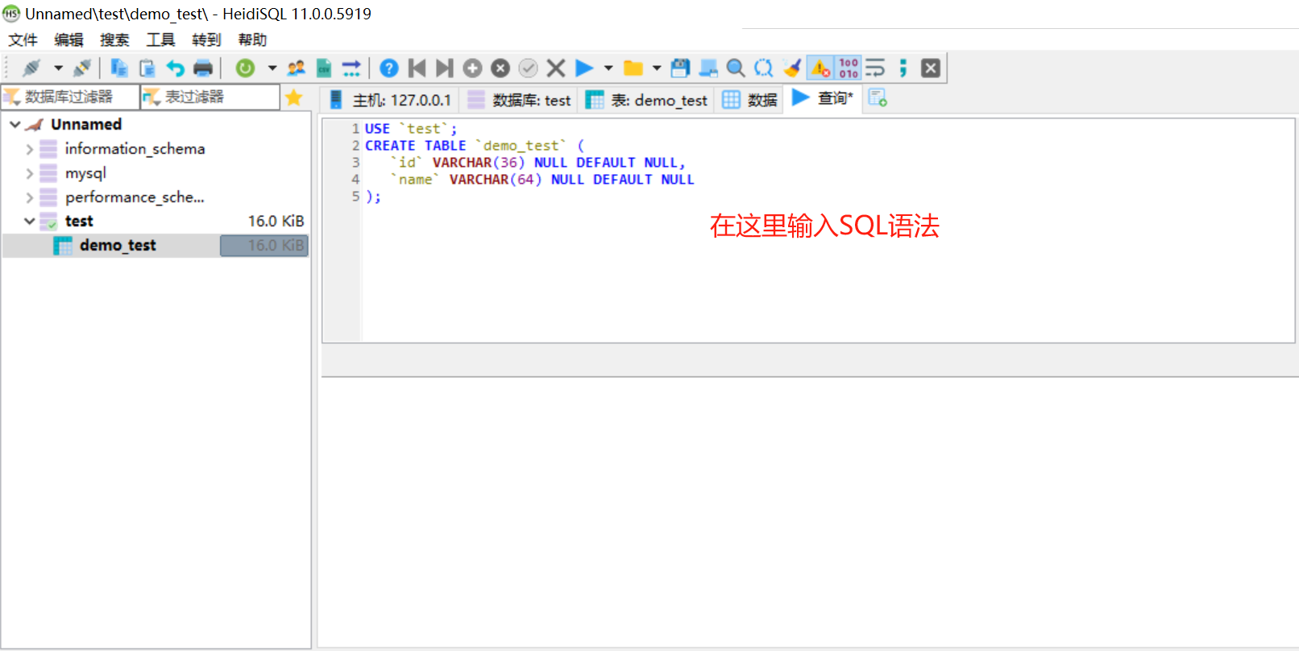The height and width of the screenshot is (651, 1299).
Task: Switch to the 表: demo_test tab
Action: (647, 100)
